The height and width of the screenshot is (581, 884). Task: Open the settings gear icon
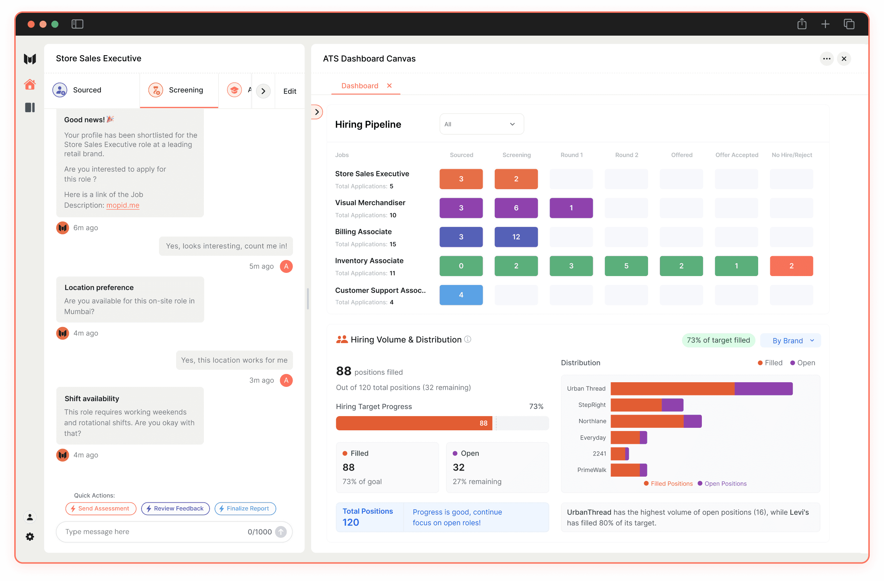[x=30, y=537]
